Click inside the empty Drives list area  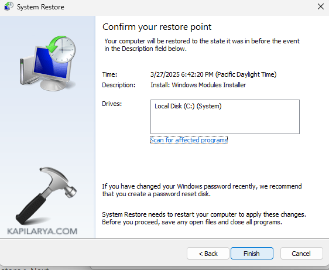(x=225, y=123)
